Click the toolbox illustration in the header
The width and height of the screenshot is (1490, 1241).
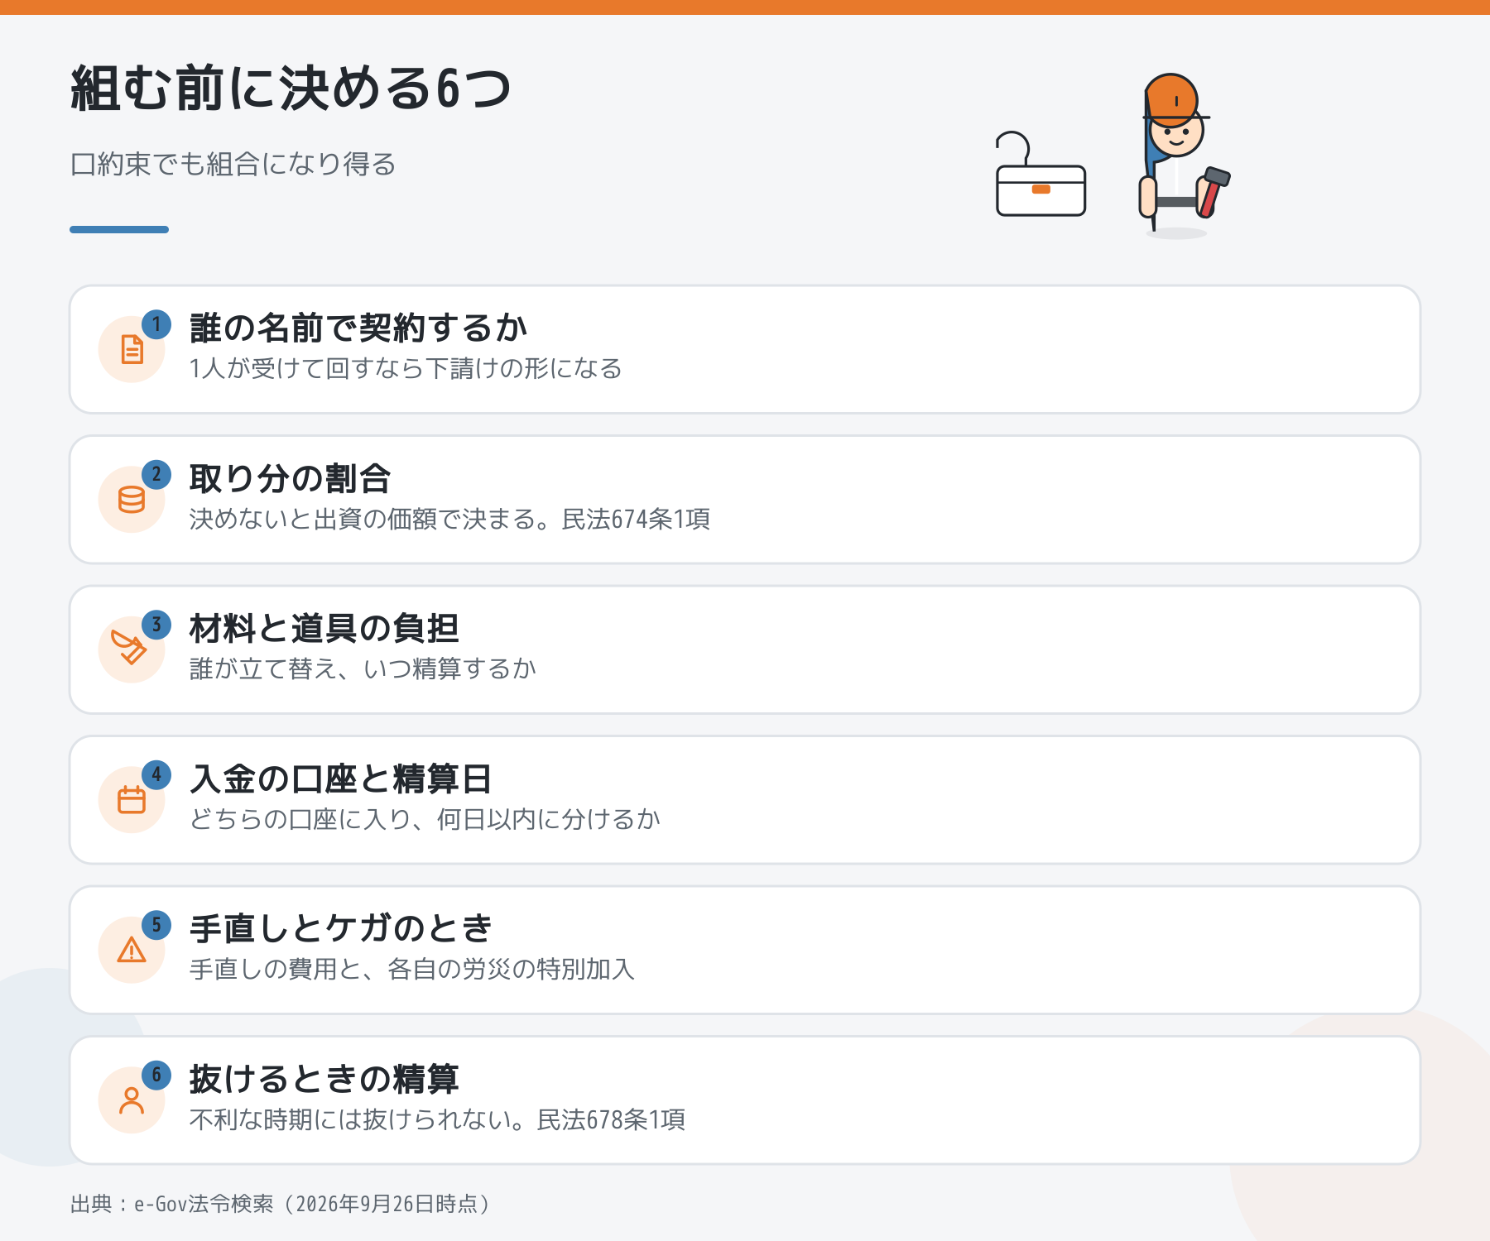coord(1041,174)
